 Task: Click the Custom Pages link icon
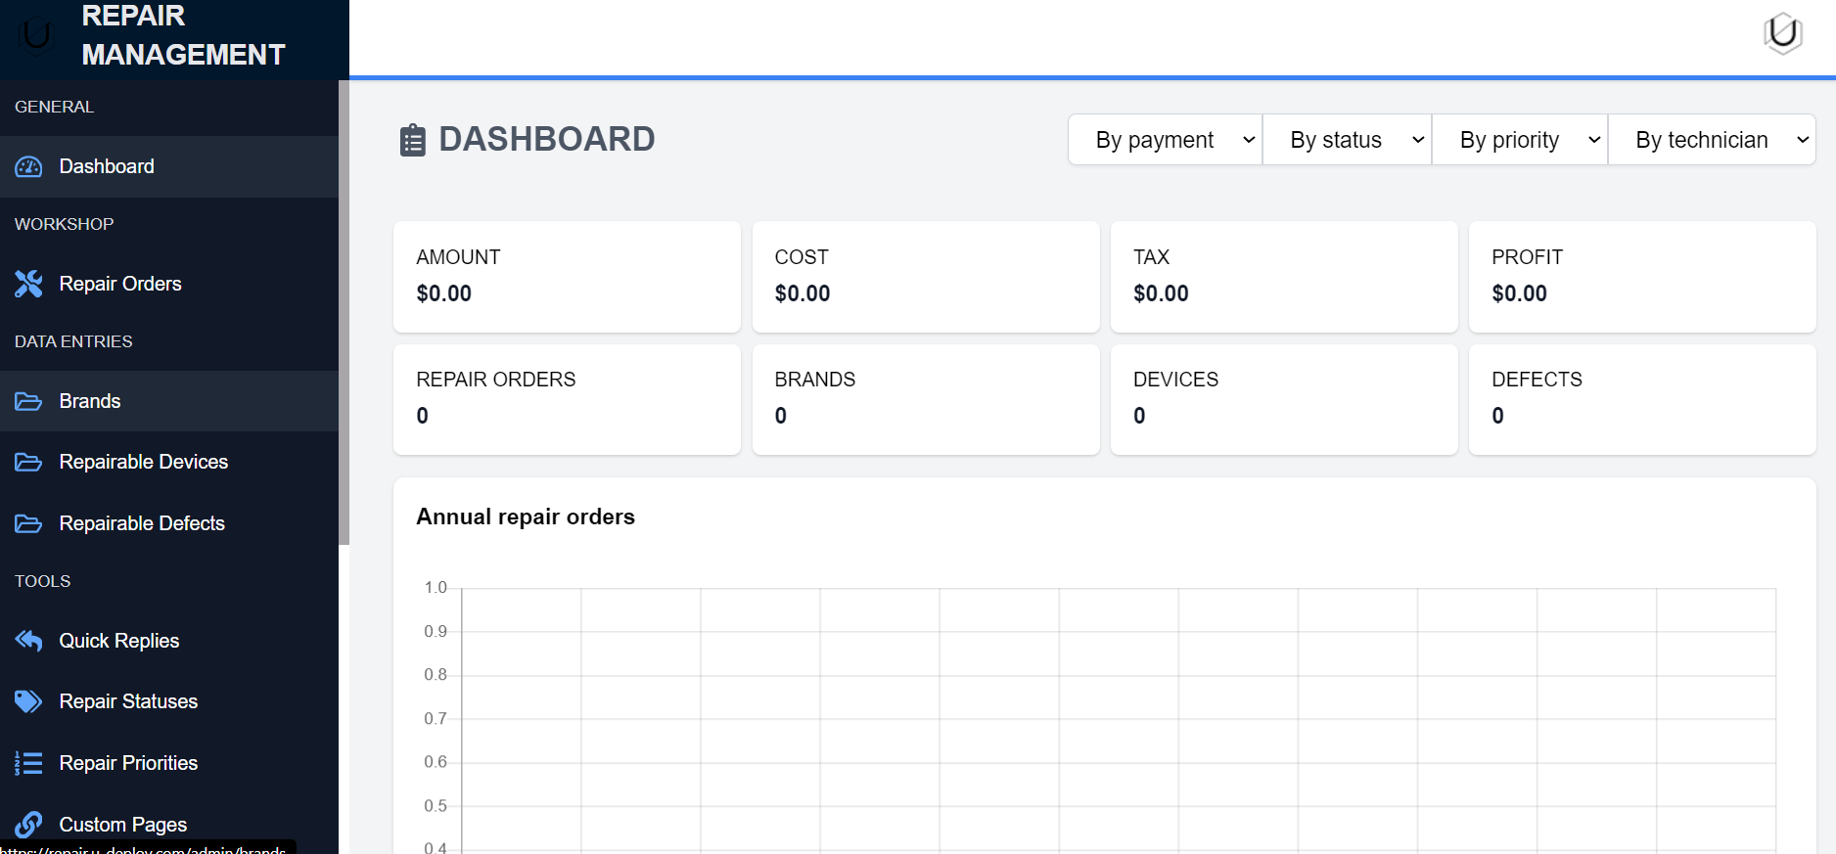click(28, 825)
